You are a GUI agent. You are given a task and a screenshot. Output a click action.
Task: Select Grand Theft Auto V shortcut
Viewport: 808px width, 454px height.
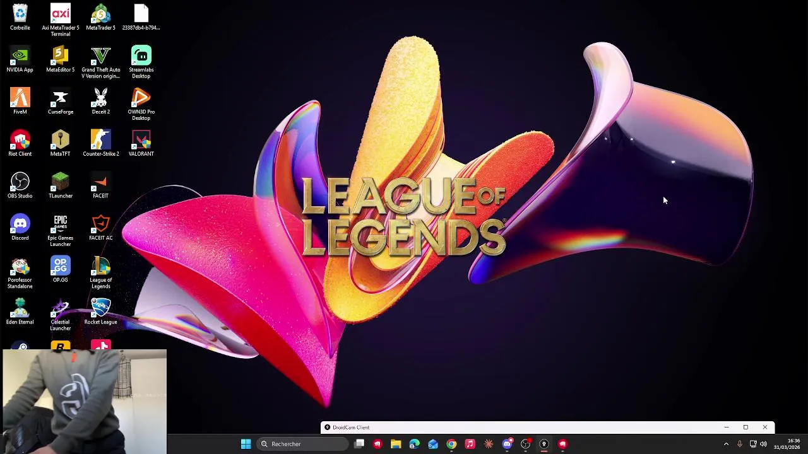tap(101, 62)
